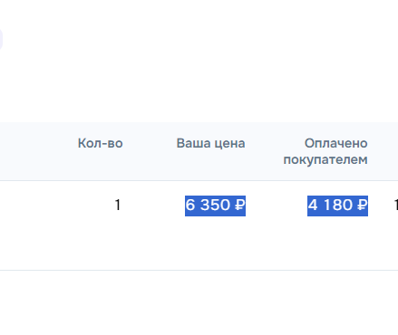Click the ruble sign after 4 180
This screenshot has height=335, width=398.
(362, 206)
